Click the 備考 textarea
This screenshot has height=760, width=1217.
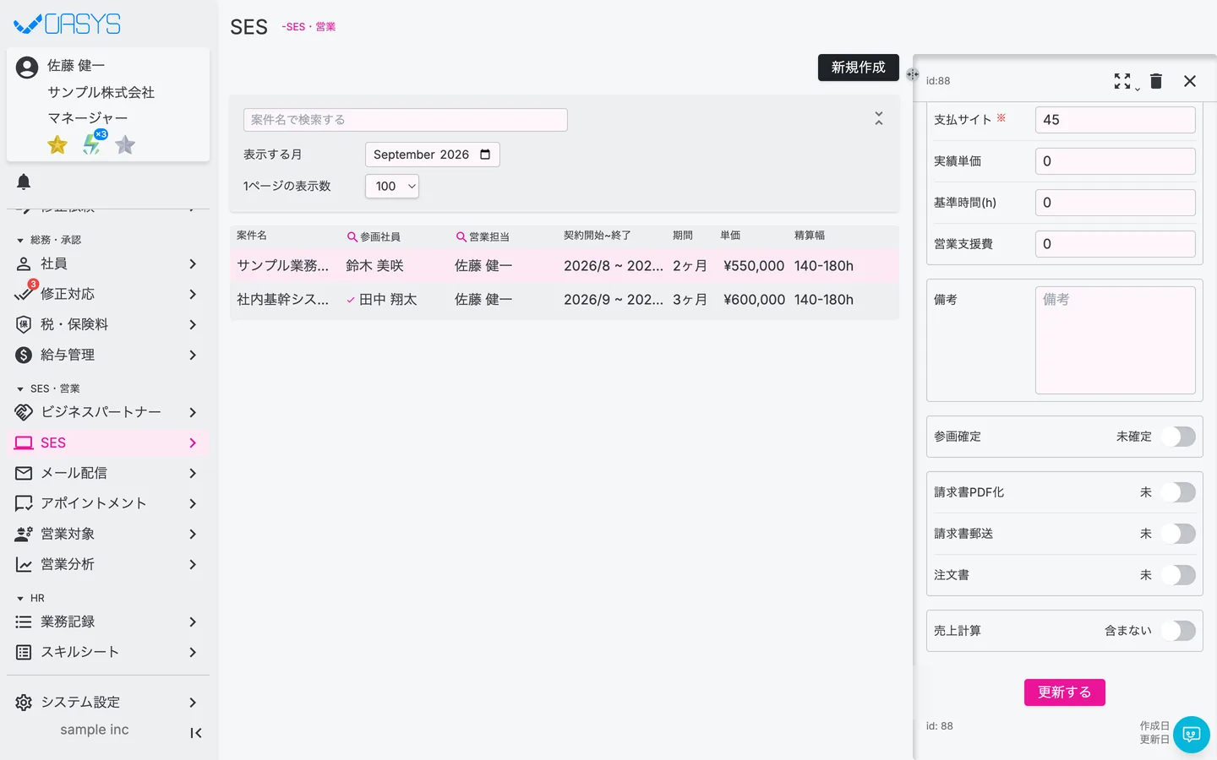point(1116,340)
